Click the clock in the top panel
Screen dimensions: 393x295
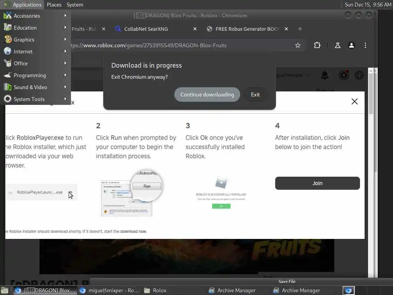point(368,5)
